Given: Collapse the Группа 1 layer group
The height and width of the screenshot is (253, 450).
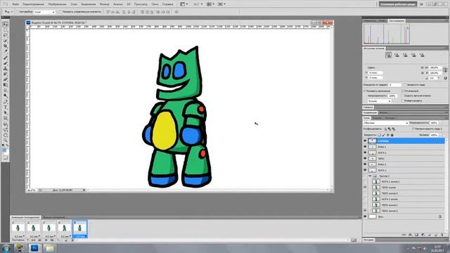Looking at the screenshot, I should [370, 176].
